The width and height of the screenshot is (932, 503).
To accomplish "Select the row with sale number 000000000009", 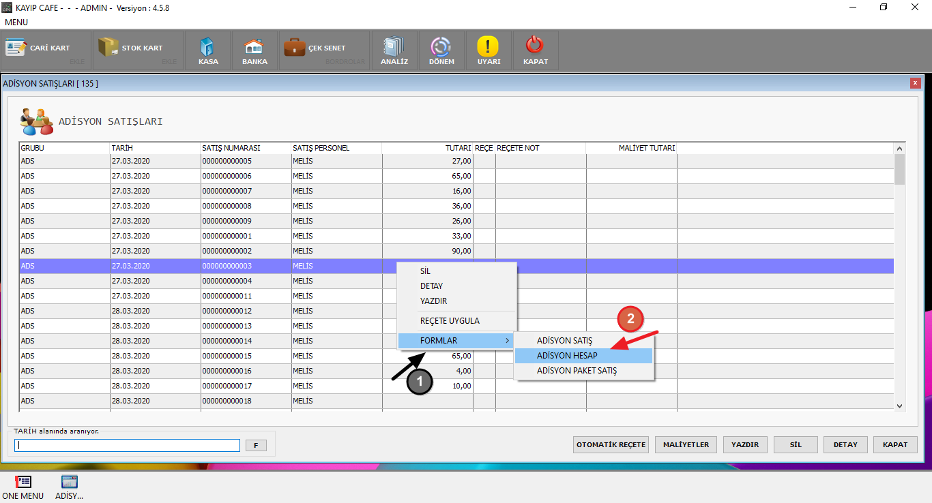I will click(456, 221).
